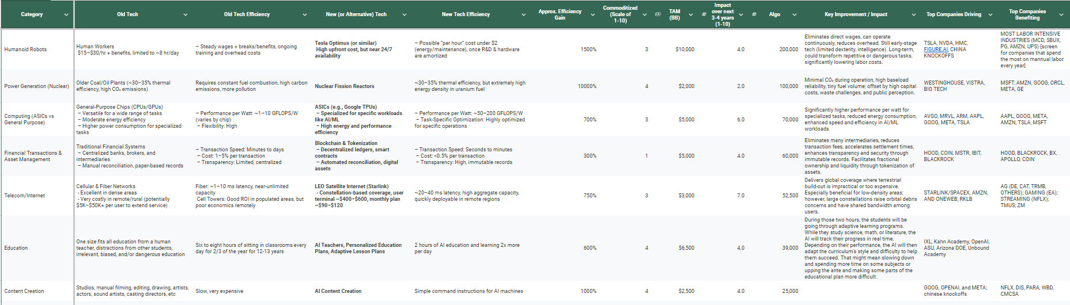Click the currency type icon beside TAM header
This screenshot has height=305, width=1070.
(658, 14)
